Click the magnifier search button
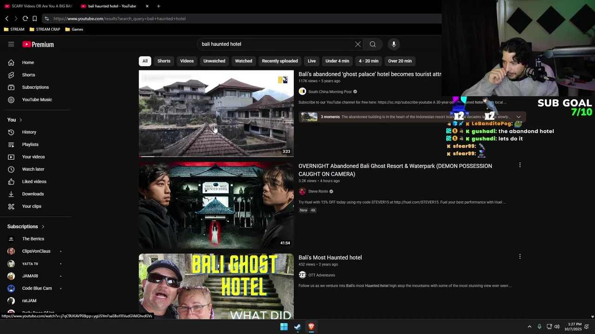595x334 pixels. 373,44
